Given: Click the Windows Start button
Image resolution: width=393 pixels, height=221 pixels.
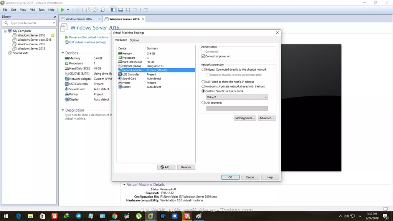Looking at the screenshot, I should tap(6, 216).
